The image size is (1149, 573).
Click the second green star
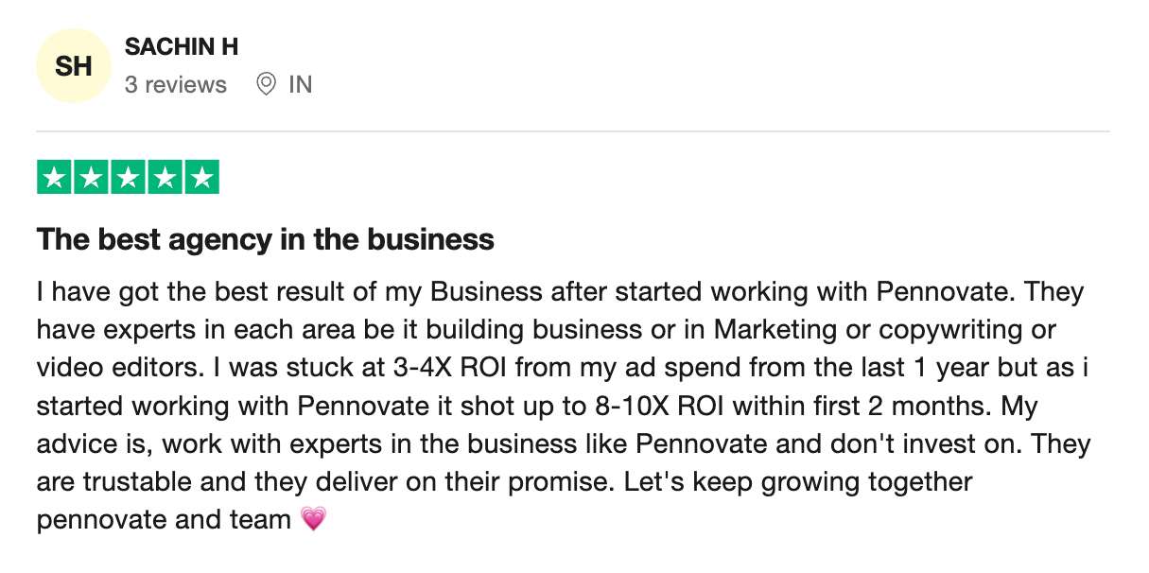click(x=92, y=178)
